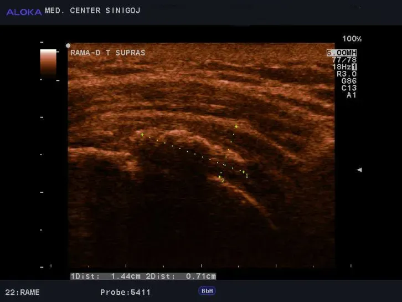Click the '1Dist: 1.44cm' measurement
The image size is (402, 302).
point(106,277)
